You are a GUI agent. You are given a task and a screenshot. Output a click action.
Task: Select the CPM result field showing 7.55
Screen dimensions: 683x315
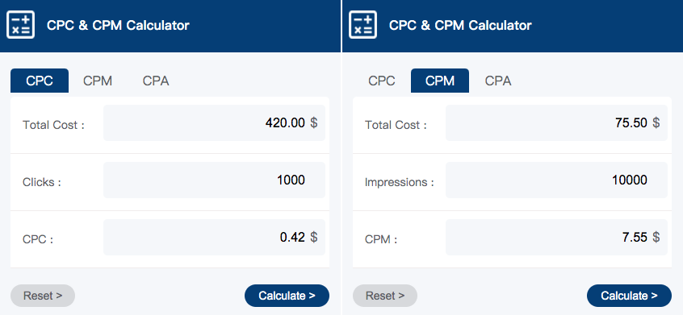tap(556, 237)
